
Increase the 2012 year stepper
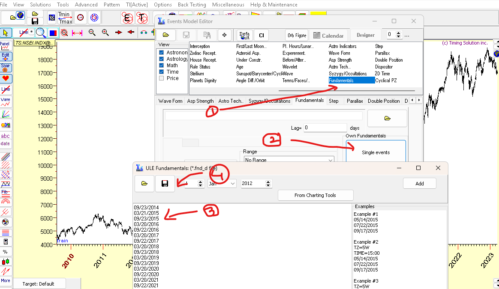(x=268, y=182)
